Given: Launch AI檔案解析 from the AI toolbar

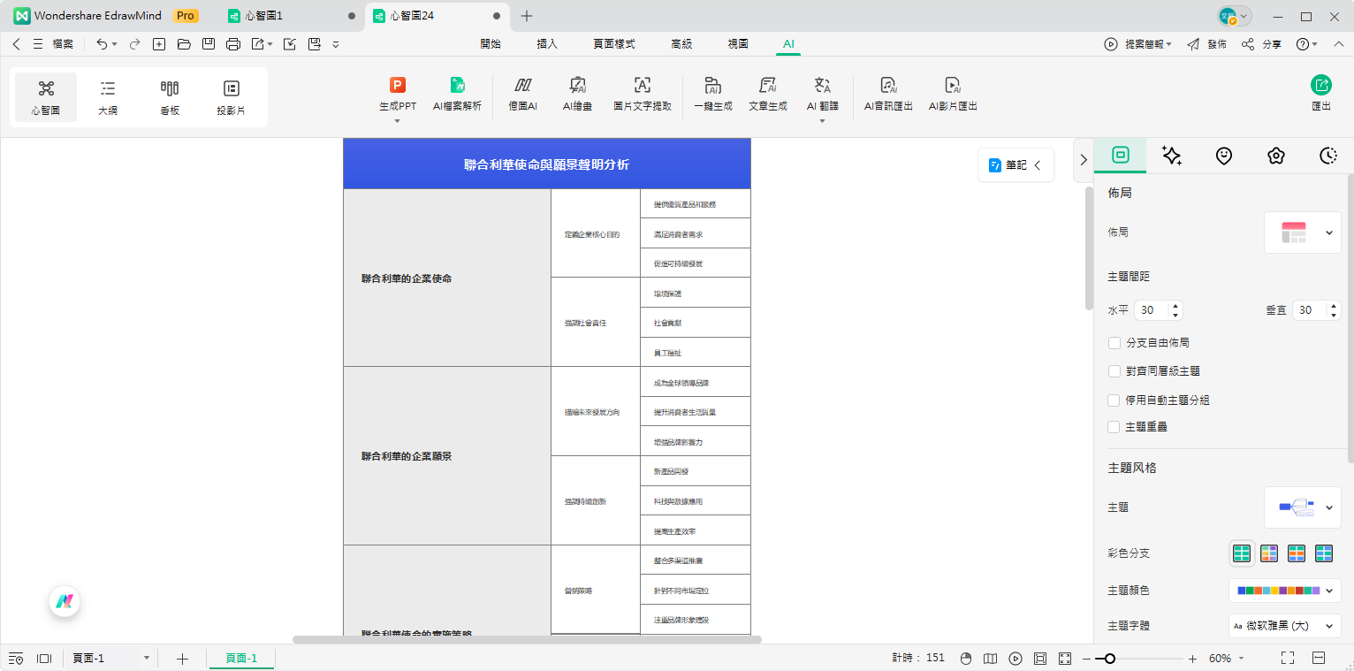Looking at the screenshot, I should pyautogui.click(x=457, y=95).
